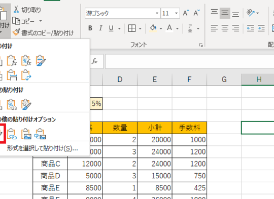Decrease font size with the smaller A button
Viewport: 274px width, 199px height.
tap(196, 13)
